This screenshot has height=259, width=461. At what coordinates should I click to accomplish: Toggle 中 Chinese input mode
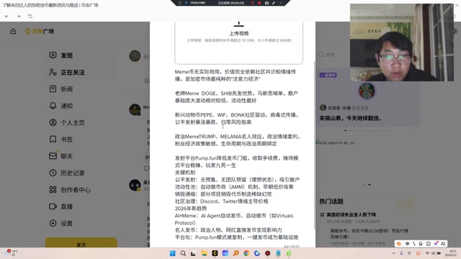tap(407, 243)
